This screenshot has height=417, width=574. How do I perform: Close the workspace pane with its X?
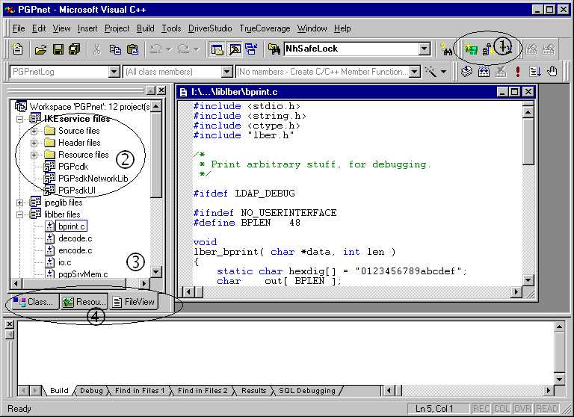click(161, 90)
